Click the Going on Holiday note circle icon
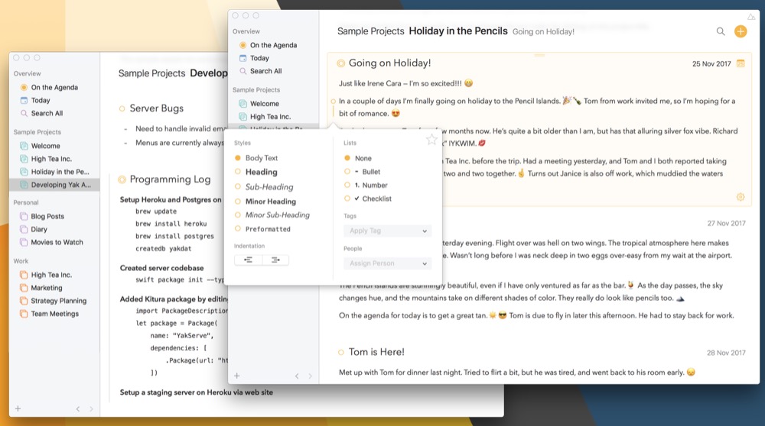Viewport: 765px width, 426px height. click(340, 63)
